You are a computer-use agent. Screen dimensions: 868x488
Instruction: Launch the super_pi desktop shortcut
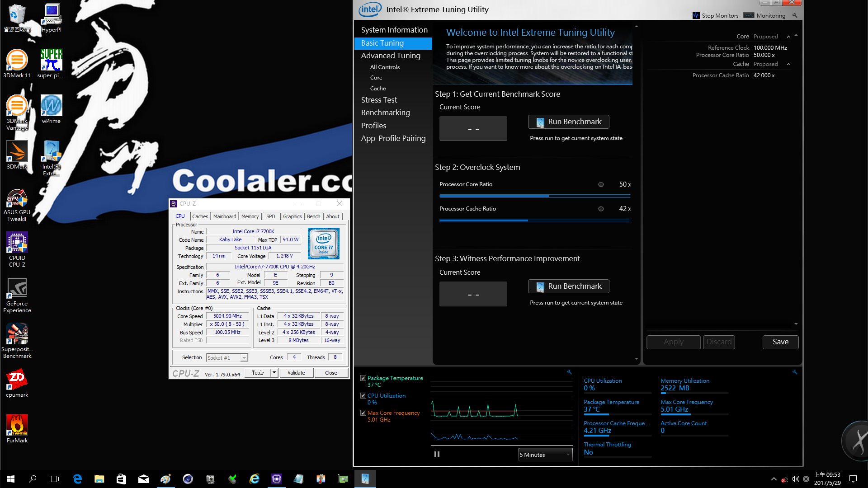point(52,64)
